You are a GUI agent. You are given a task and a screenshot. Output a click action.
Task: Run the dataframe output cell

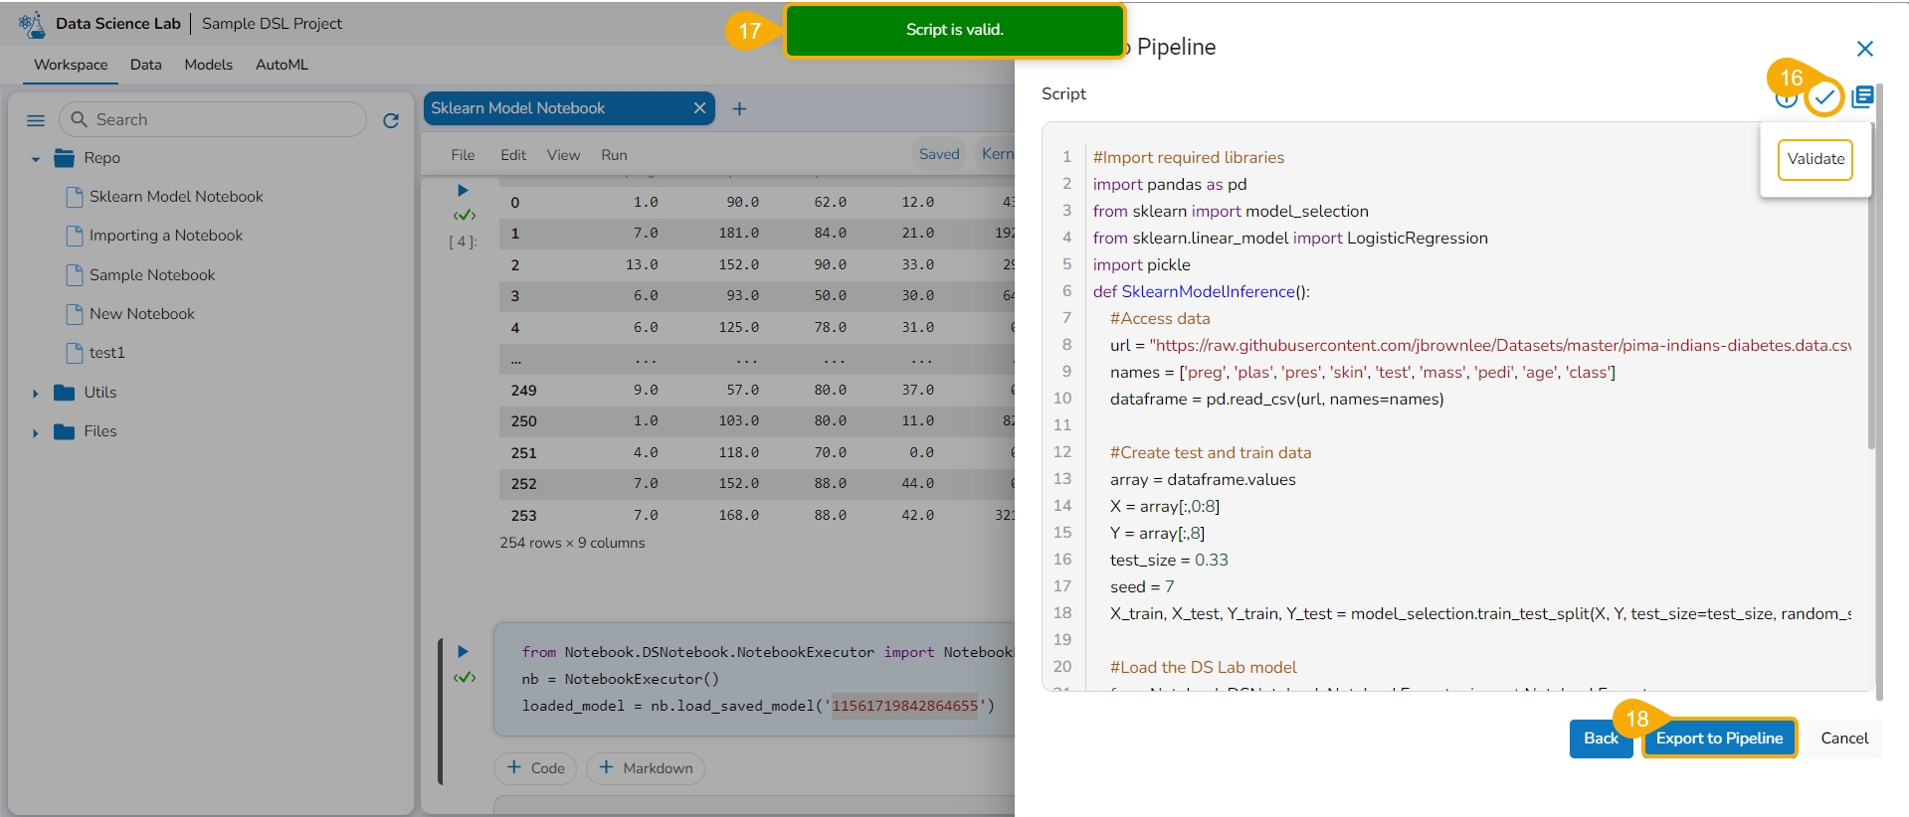463,191
